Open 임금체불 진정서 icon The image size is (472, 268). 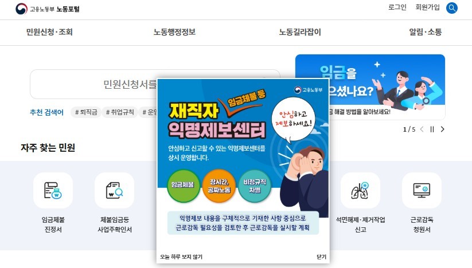[x=53, y=191]
